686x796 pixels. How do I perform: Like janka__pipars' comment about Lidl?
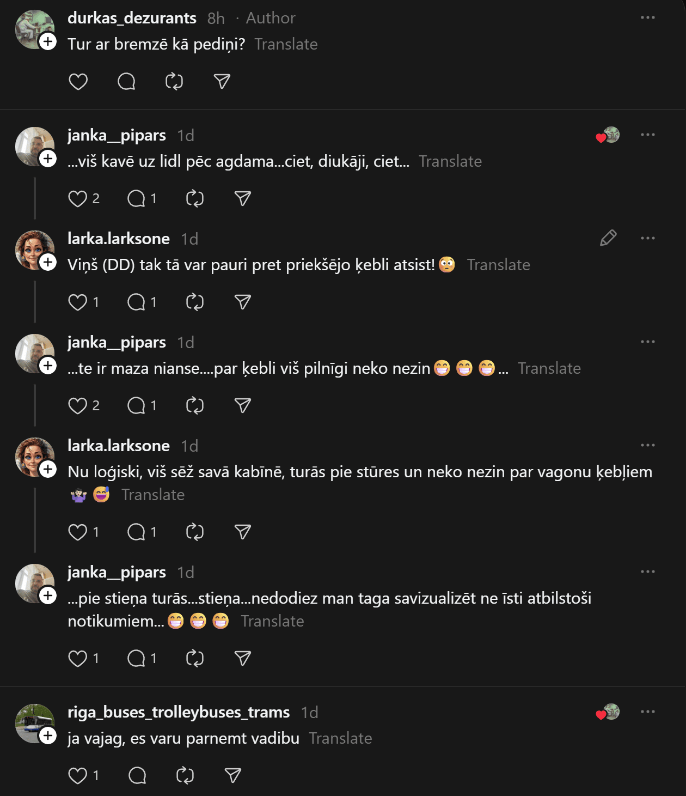(x=78, y=199)
